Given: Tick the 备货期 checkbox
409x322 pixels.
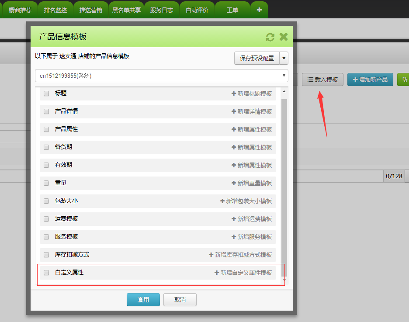Looking at the screenshot, I should [x=46, y=147].
